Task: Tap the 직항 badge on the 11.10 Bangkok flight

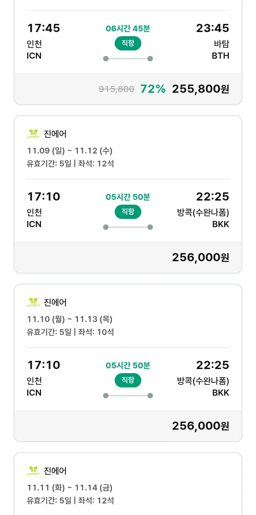Action: pyautogui.click(x=128, y=380)
